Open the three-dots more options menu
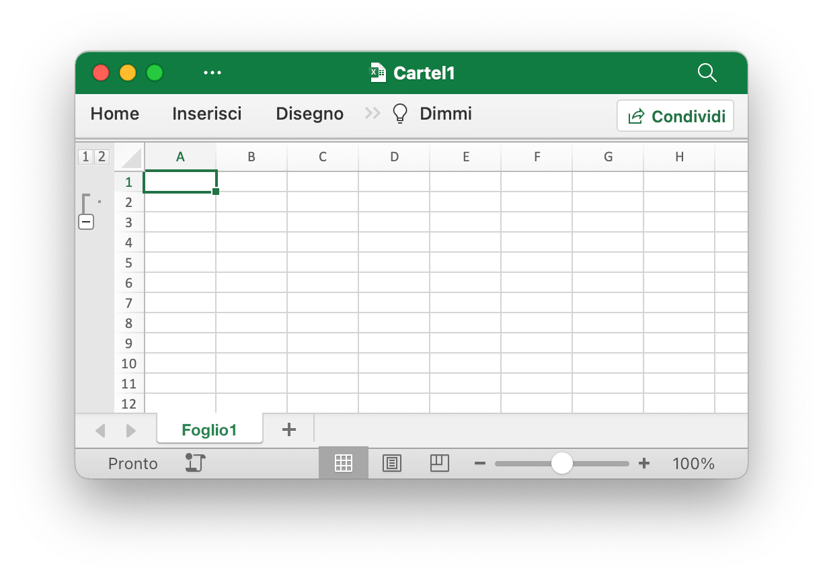The width and height of the screenshot is (823, 578). (212, 73)
